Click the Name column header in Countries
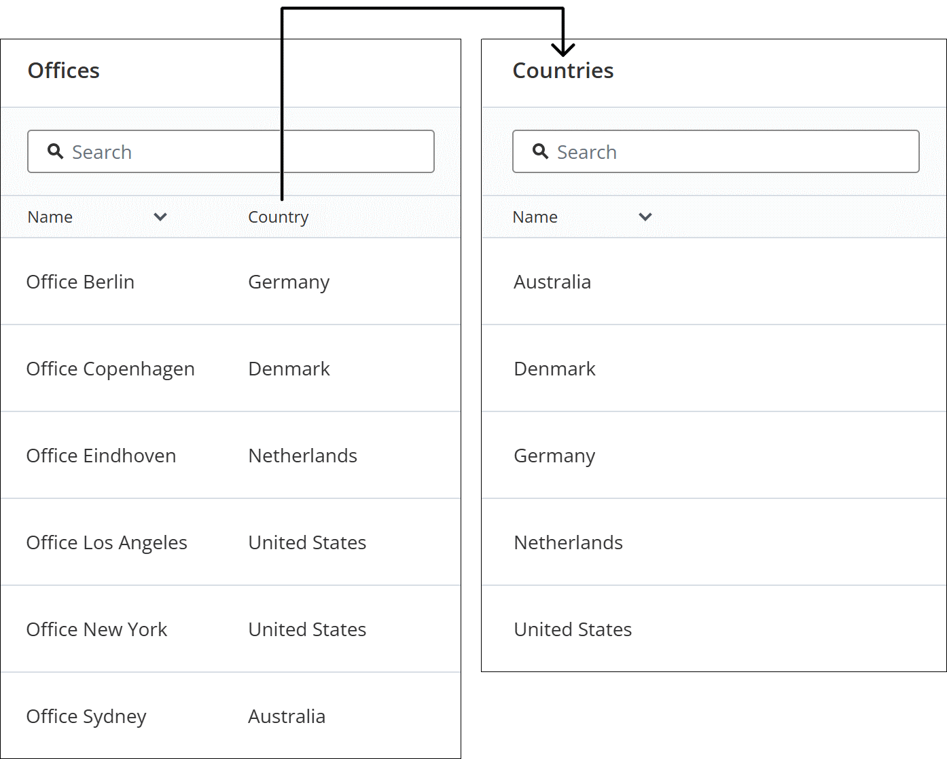Viewport: 947px width, 759px height. click(535, 217)
